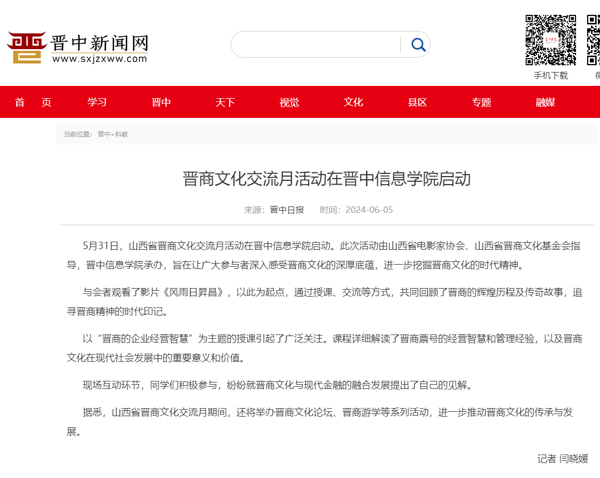Open the 学习 navigation item
600x478 pixels.
pyautogui.click(x=97, y=102)
